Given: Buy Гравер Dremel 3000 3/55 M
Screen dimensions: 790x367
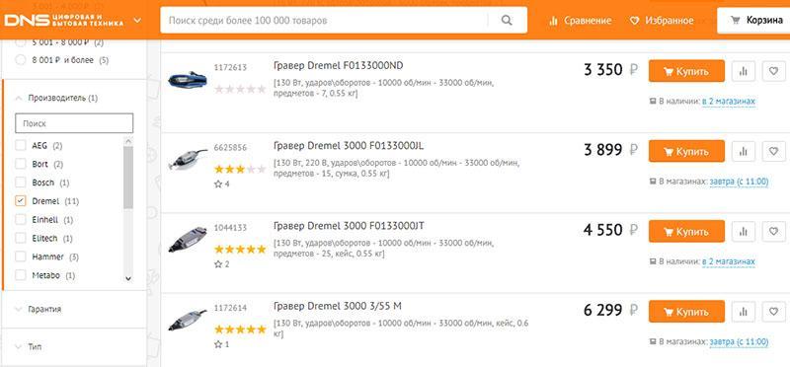Looking at the screenshot, I should coord(686,312).
